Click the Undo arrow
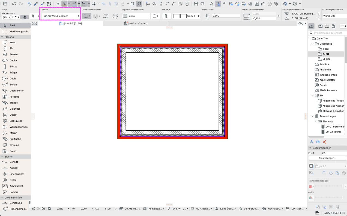 [14, 4]
